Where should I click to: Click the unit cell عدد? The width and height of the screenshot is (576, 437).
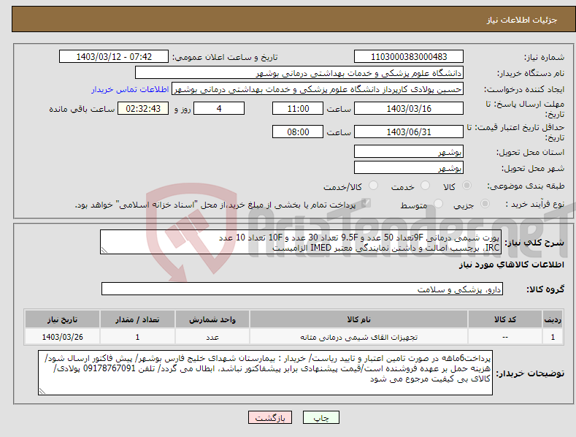[212, 337]
